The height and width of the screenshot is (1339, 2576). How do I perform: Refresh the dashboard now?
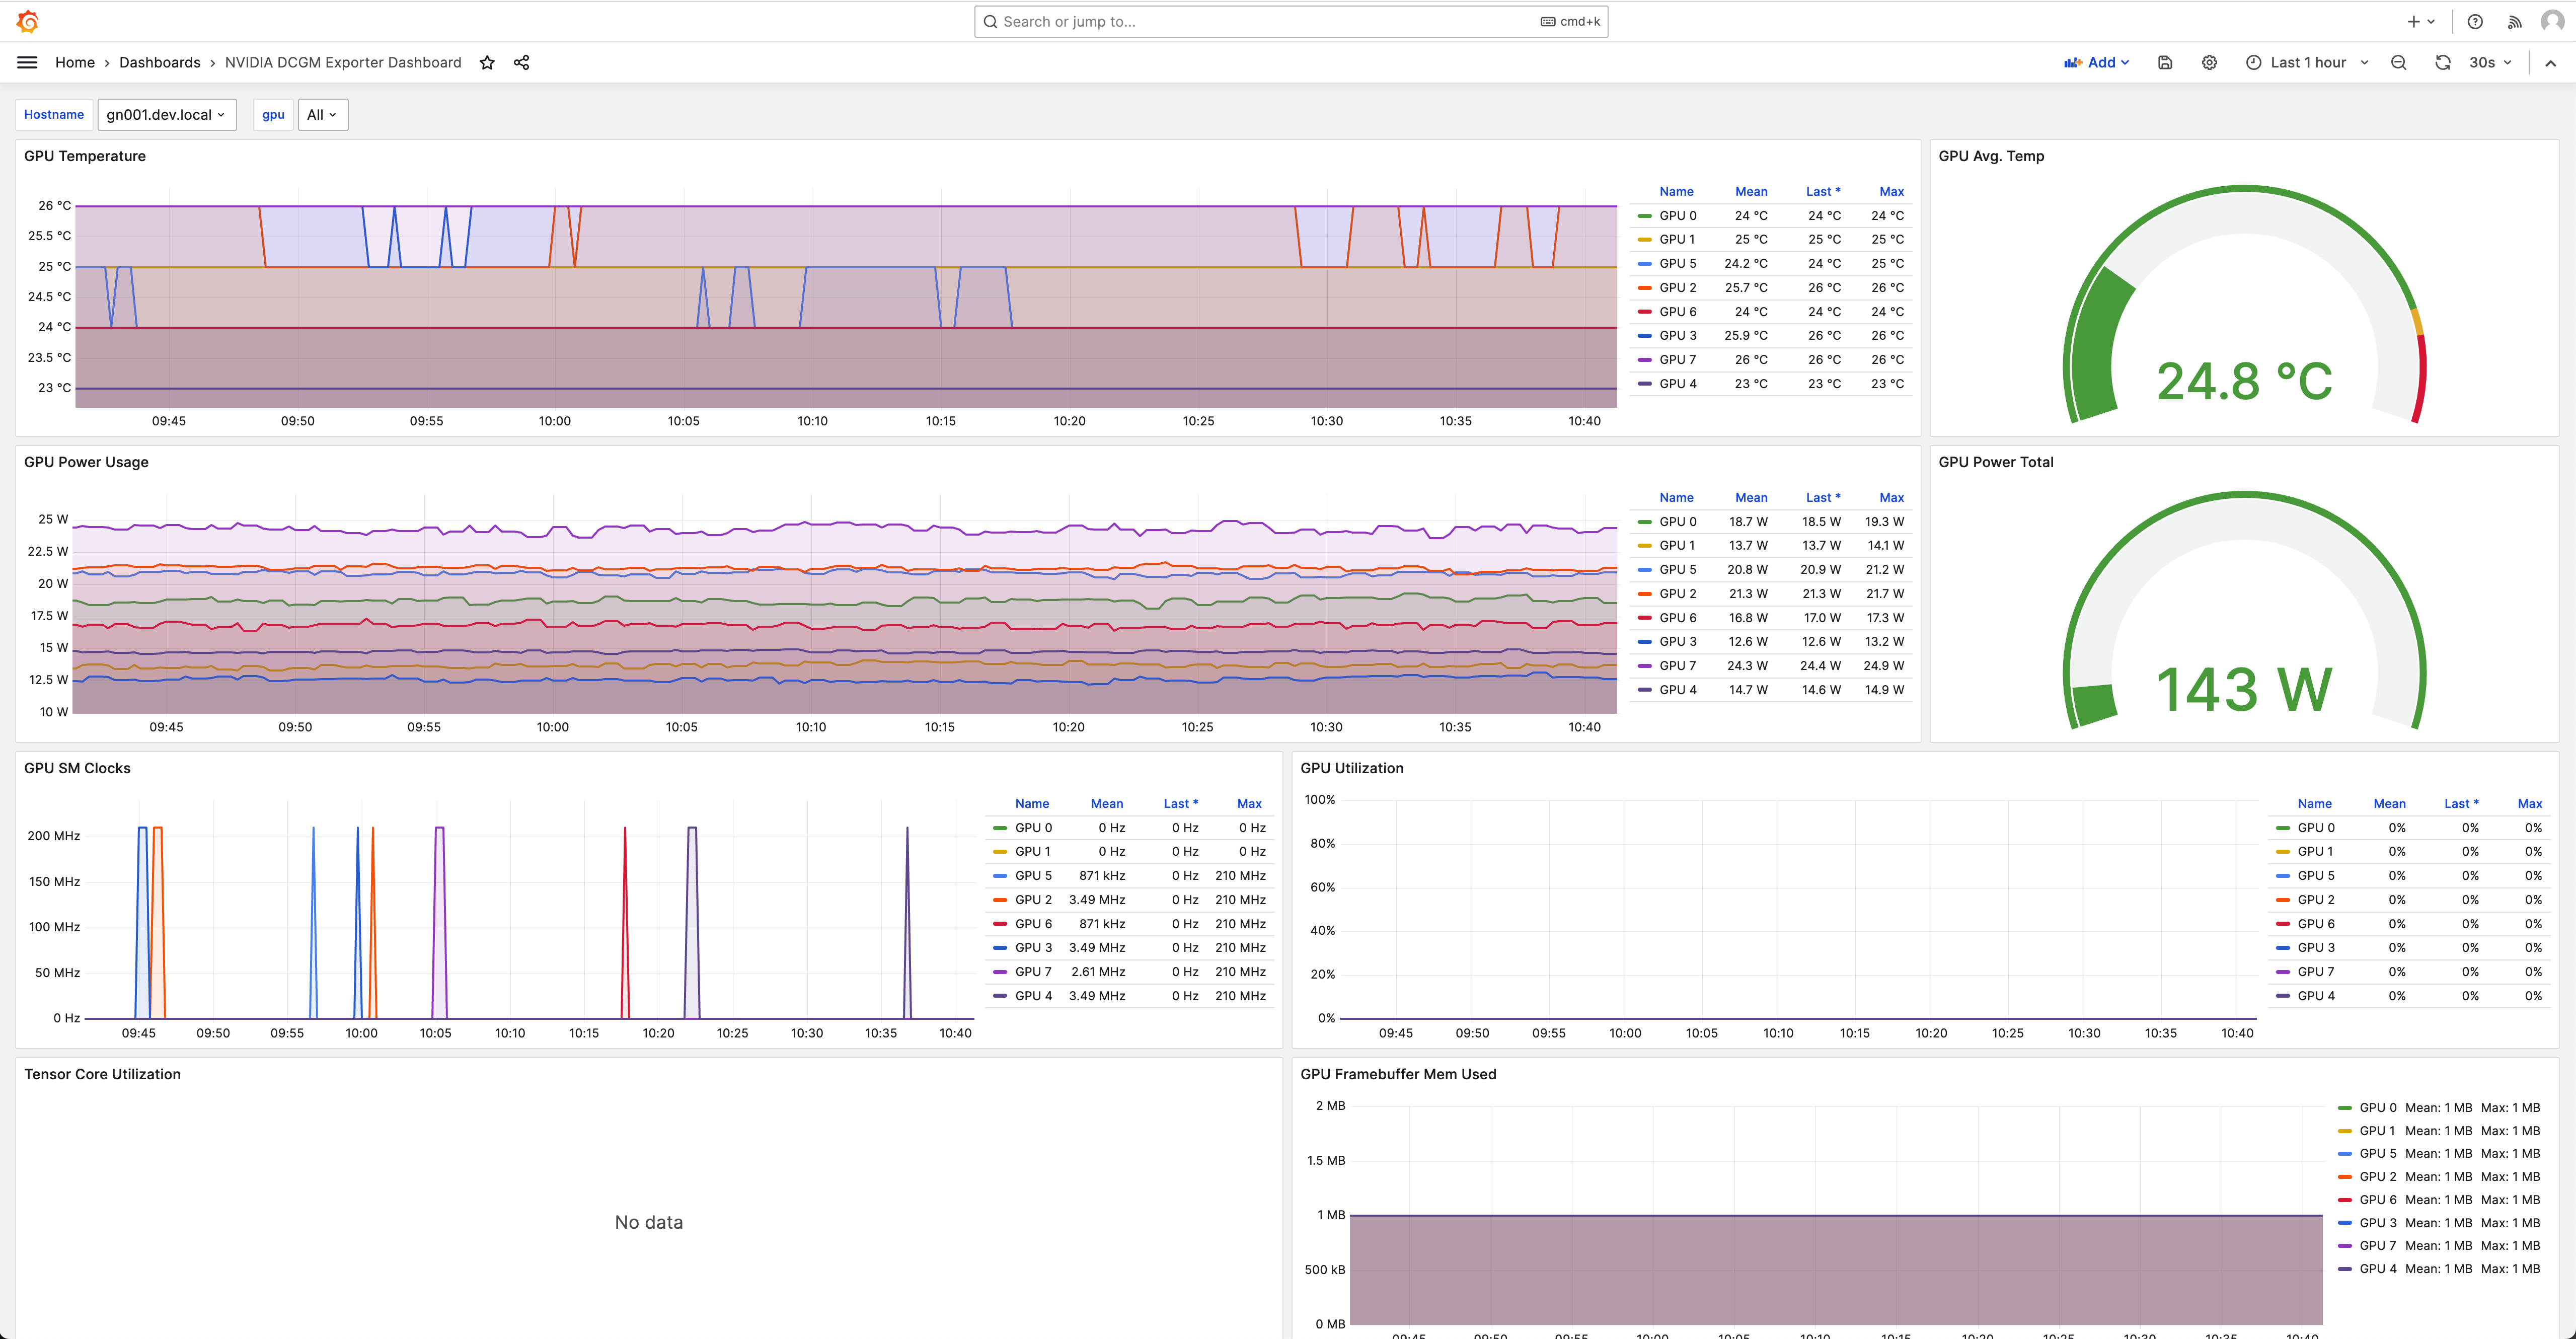[x=2442, y=62]
